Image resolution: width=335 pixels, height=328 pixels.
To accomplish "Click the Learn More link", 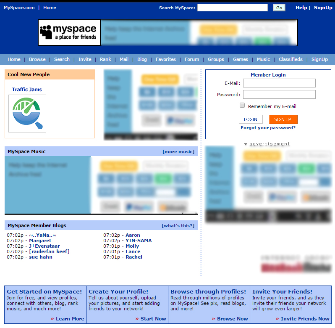I will coord(70,319).
